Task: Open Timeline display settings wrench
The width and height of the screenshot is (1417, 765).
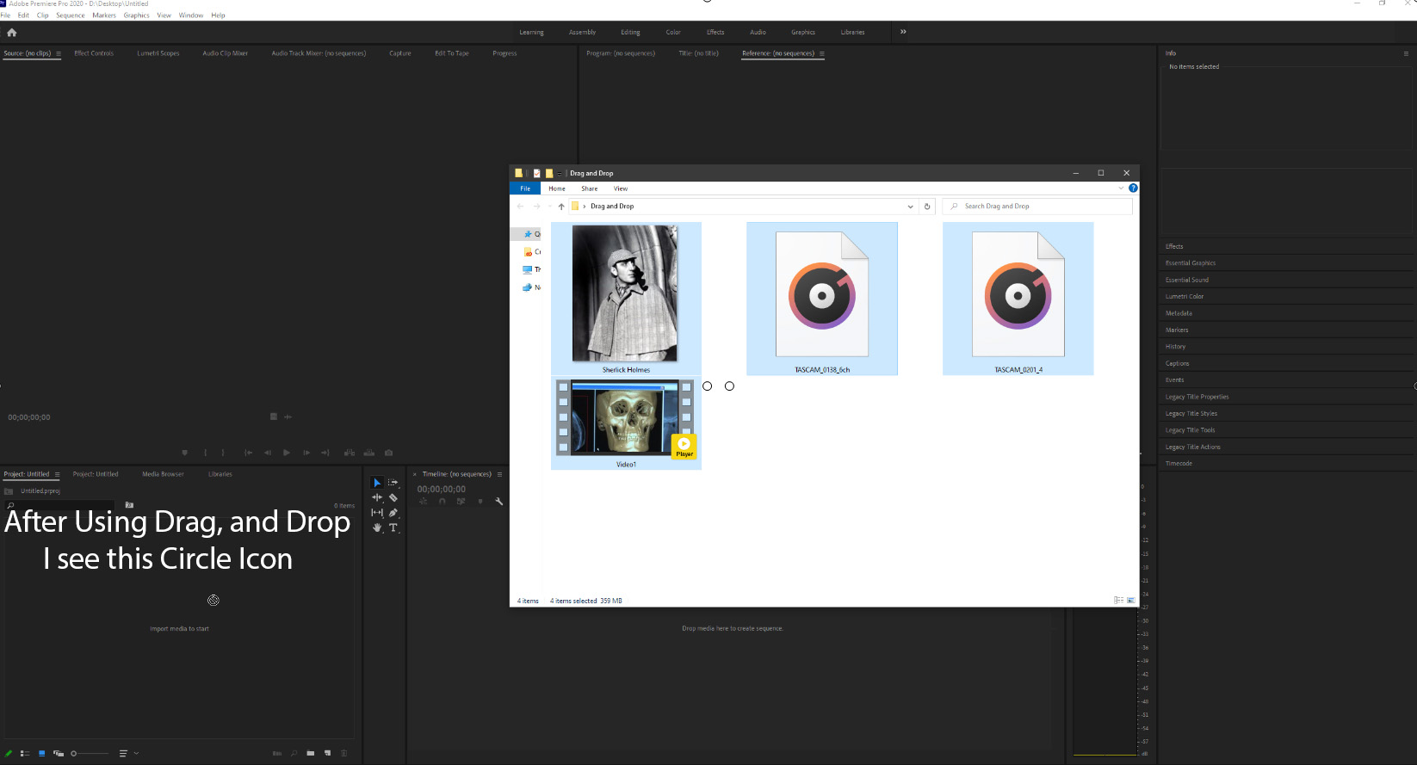Action: pyautogui.click(x=498, y=501)
